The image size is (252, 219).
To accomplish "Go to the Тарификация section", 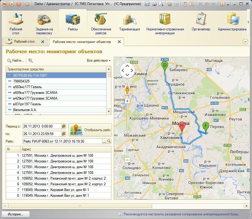I will point(129,23).
